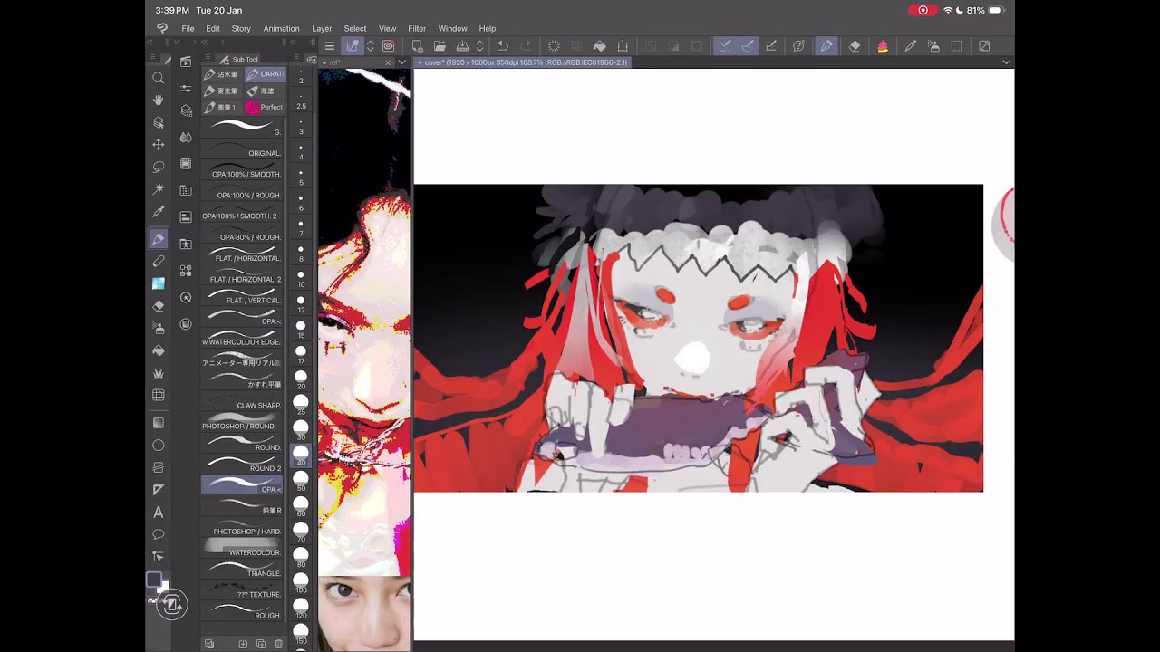Select the Eyedropper tool in left toolbar
The image size is (1160, 652).
click(158, 212)
